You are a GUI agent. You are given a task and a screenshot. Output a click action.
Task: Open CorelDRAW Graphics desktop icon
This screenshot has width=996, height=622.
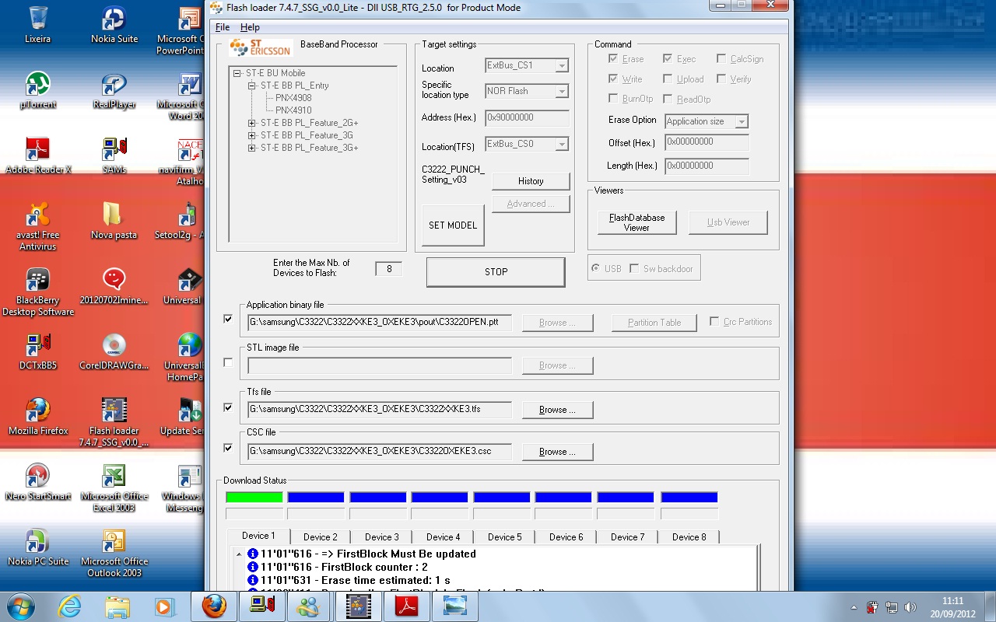coord(114,351)
